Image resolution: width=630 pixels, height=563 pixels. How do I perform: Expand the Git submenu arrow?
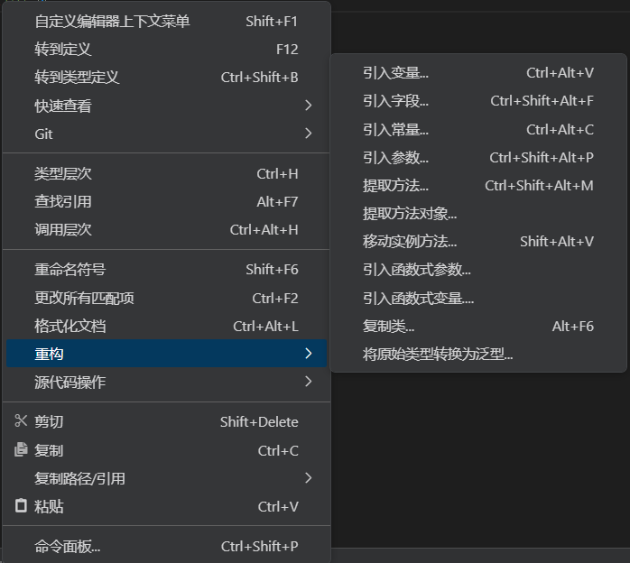308,134
